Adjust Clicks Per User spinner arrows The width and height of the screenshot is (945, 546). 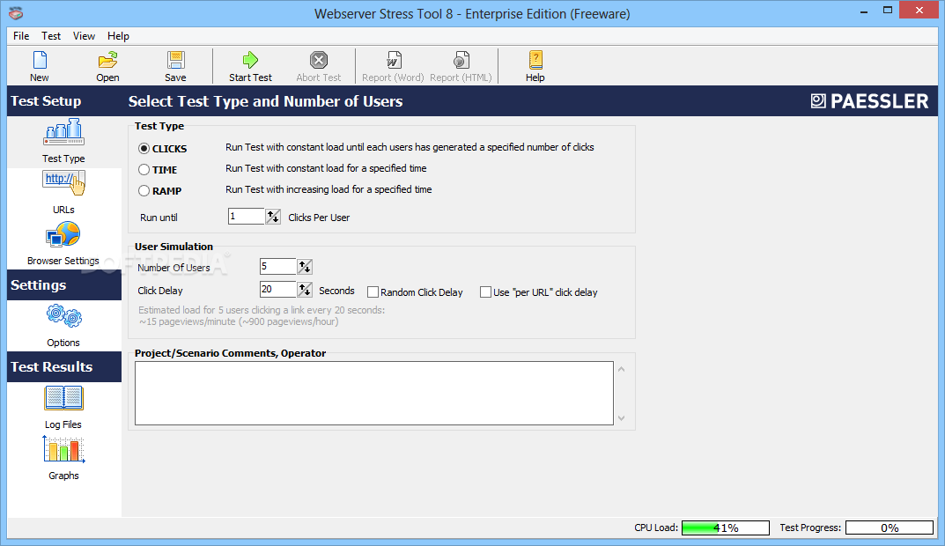273,217
